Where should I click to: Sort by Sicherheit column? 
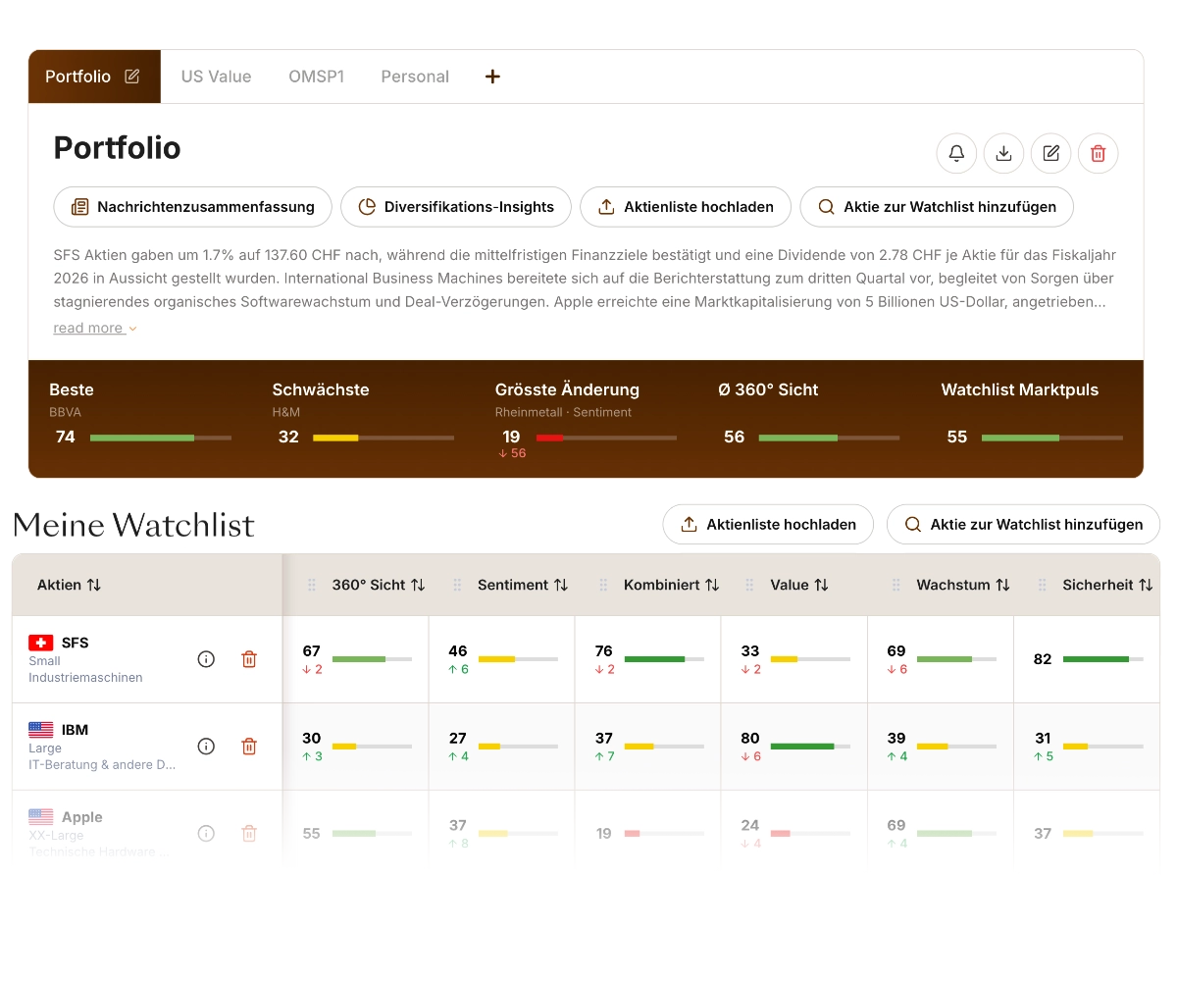coord(1146,585)
